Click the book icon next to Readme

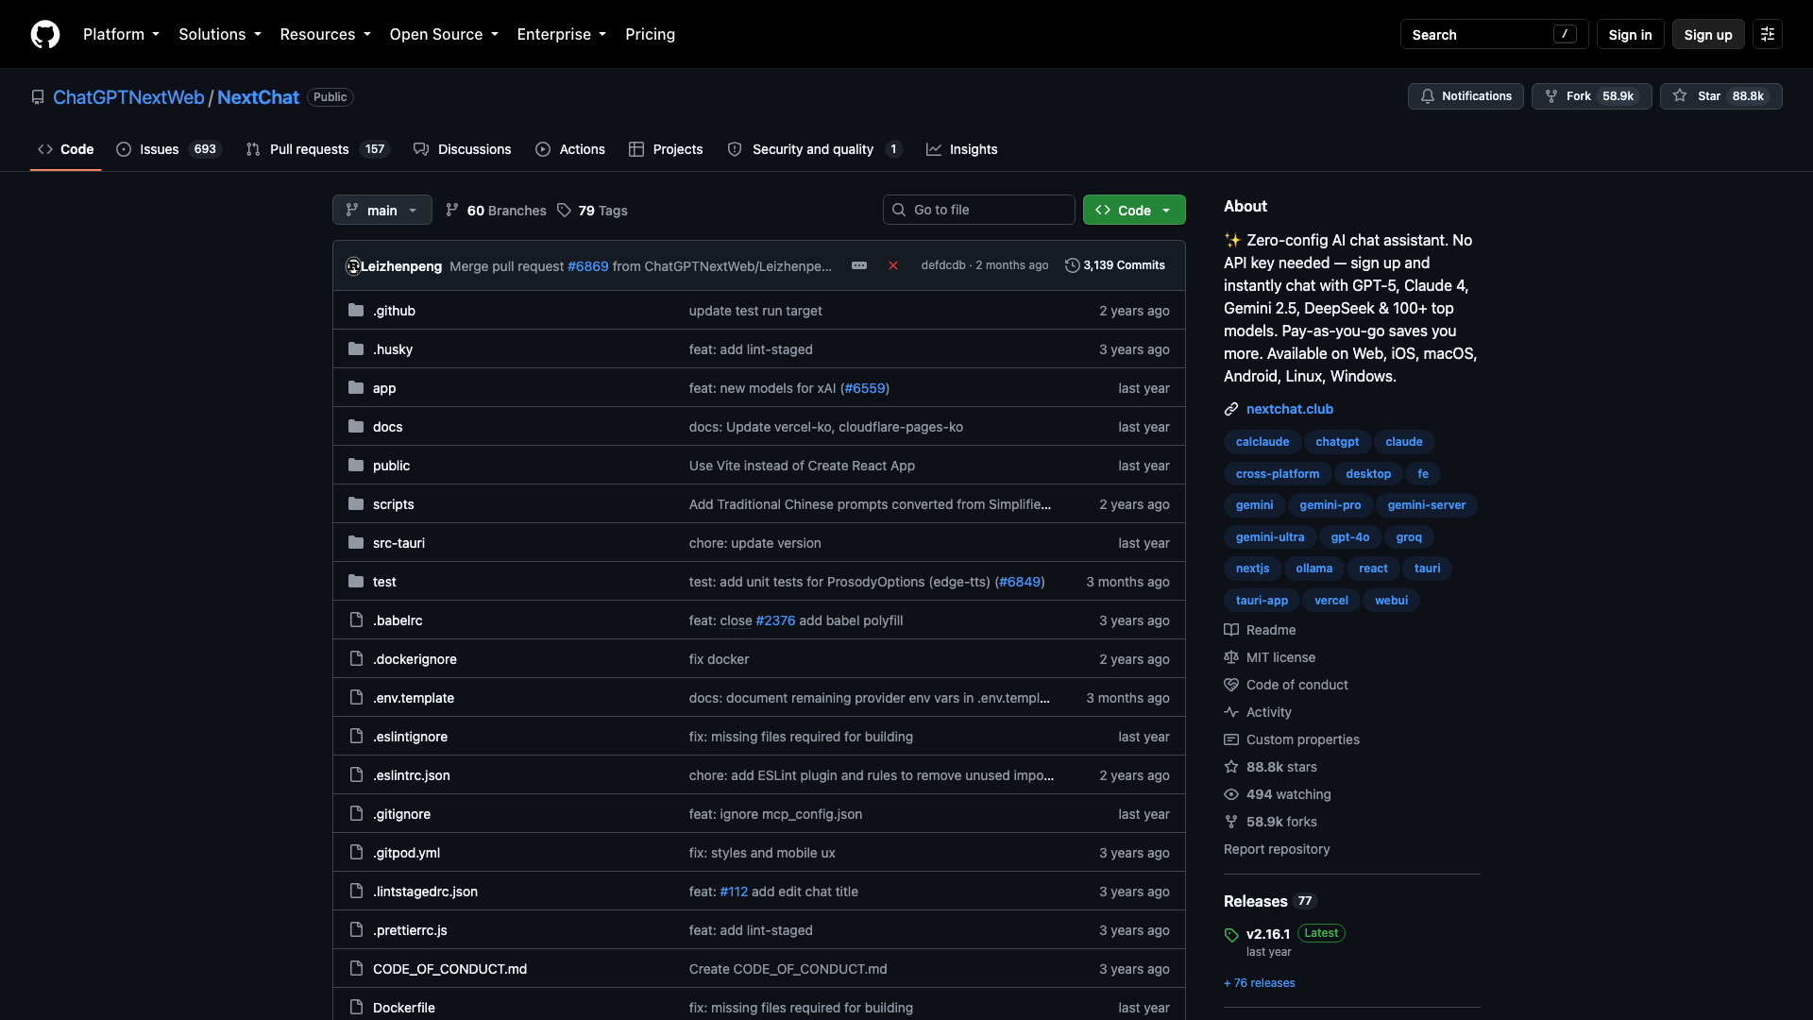click(x=1231, y=630)
